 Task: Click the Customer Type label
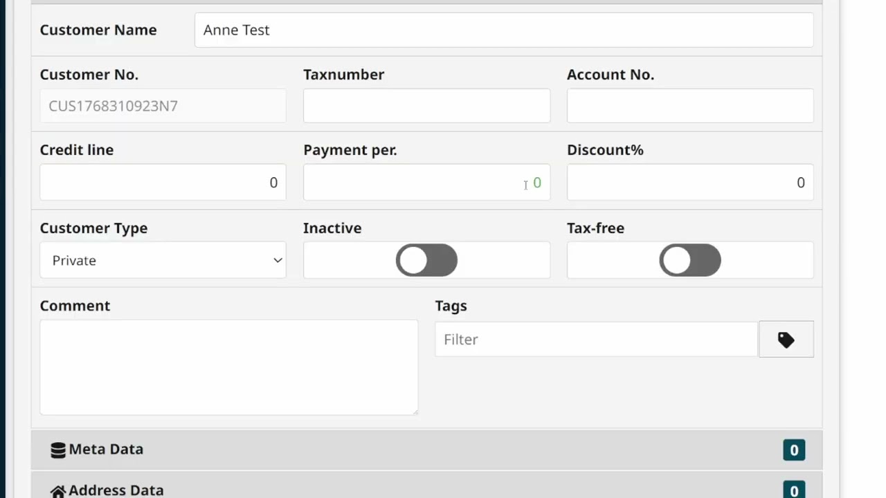tap(93, 228)
